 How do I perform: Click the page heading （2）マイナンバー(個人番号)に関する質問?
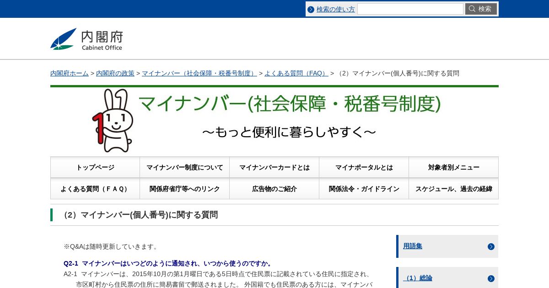pos(139,215)
